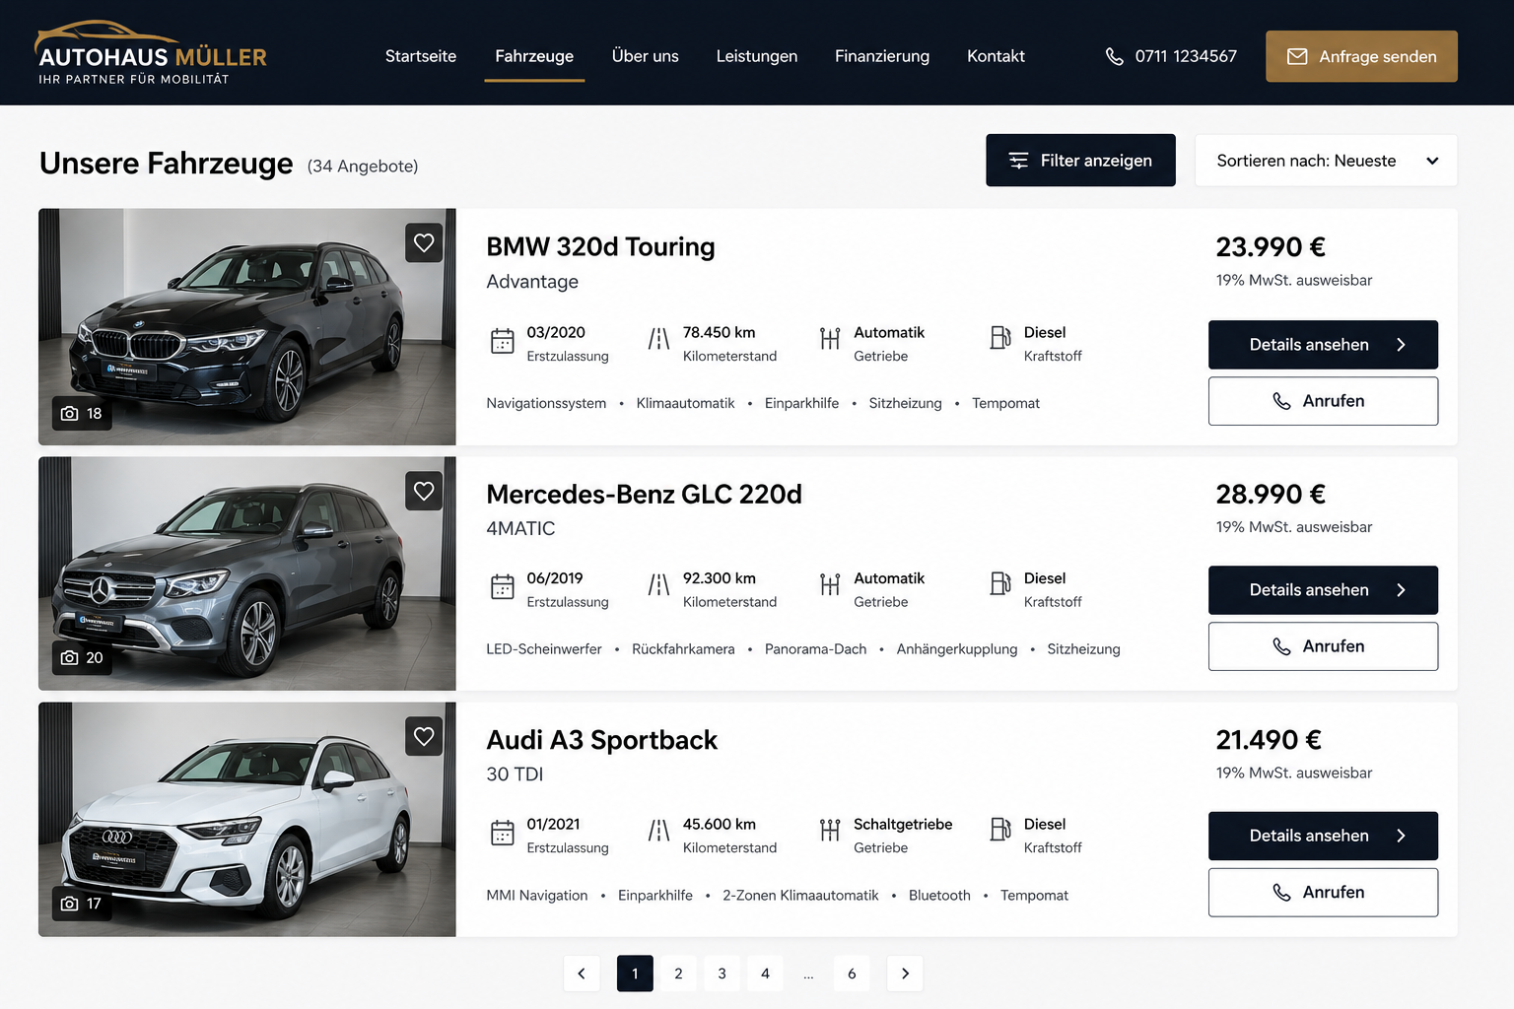Click the camera icon on the Mercedes photo
The image size is (1514, 1009).
click(x=70, y=657)
